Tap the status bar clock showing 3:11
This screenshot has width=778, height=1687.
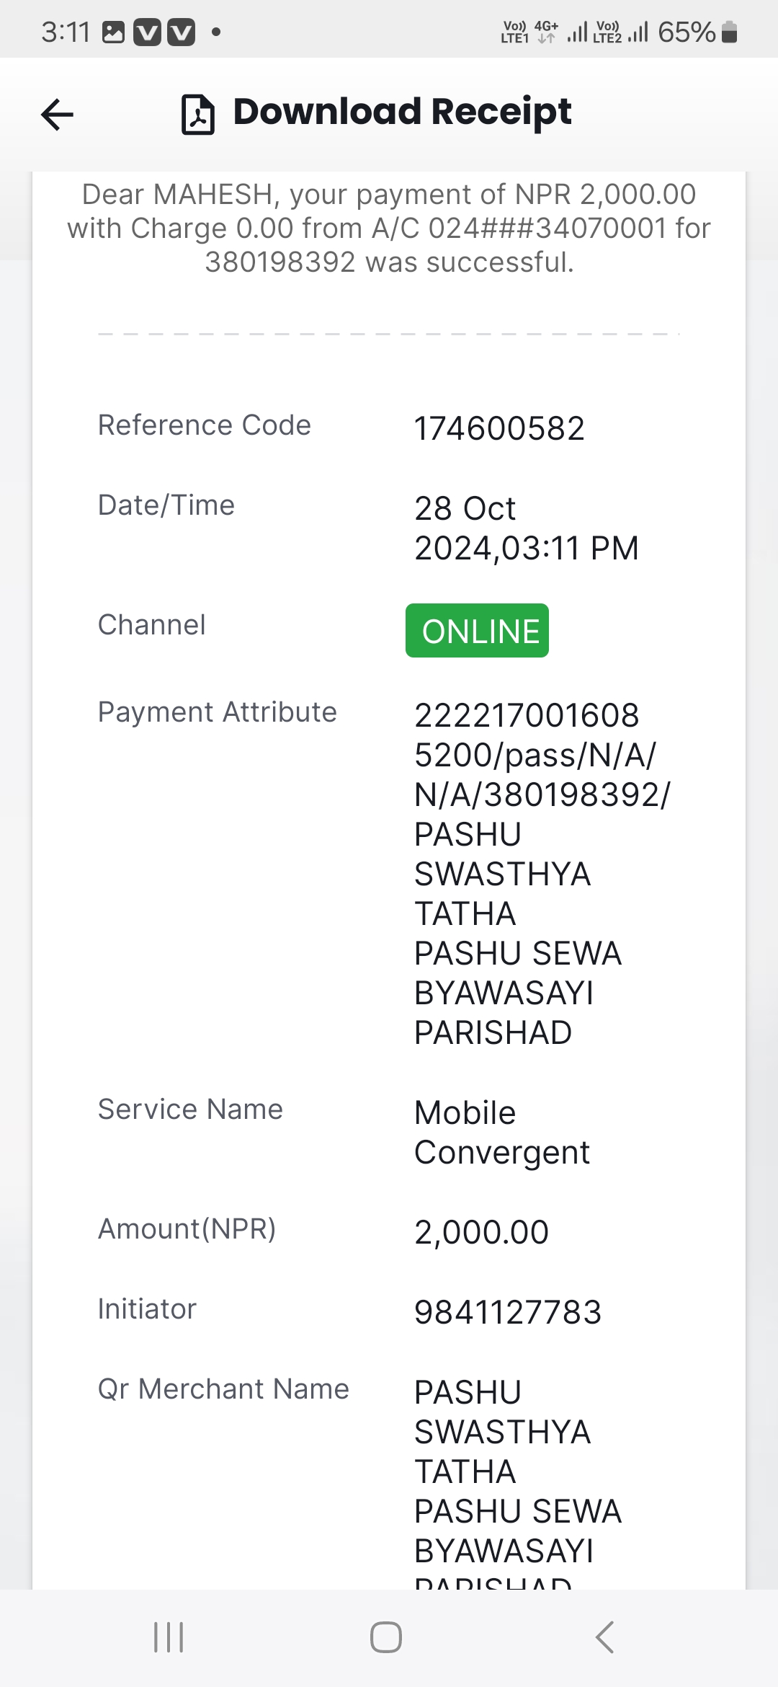[66, 32]
